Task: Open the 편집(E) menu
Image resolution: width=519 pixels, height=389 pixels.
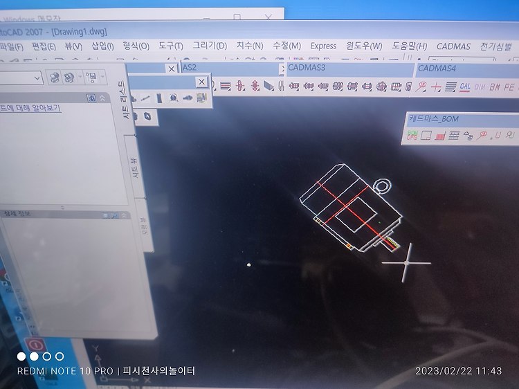Action: pos(44,46)
